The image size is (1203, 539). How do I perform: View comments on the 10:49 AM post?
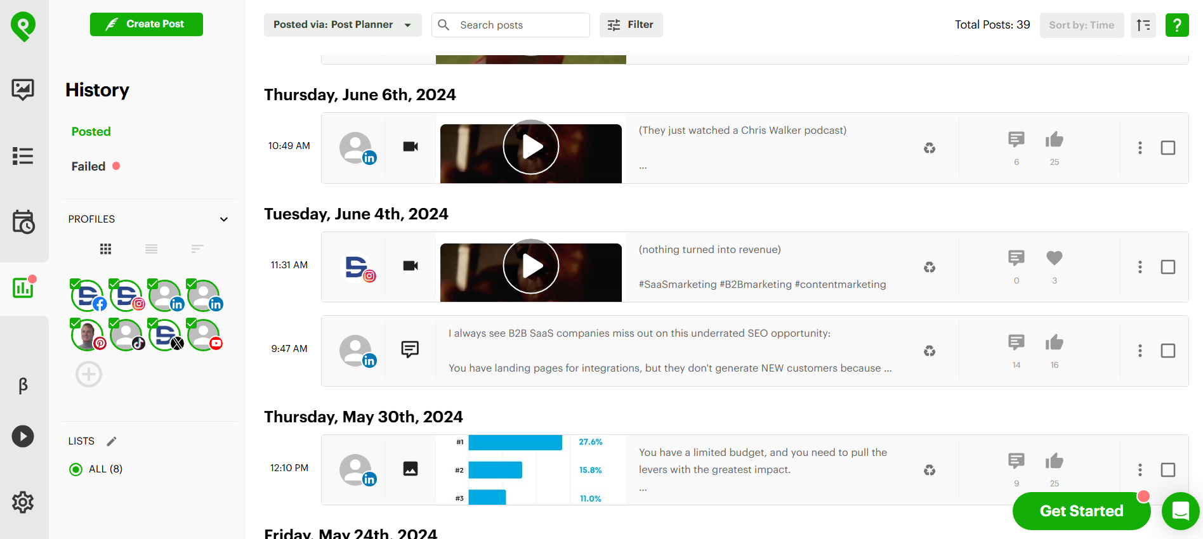tap(1016, 140)
